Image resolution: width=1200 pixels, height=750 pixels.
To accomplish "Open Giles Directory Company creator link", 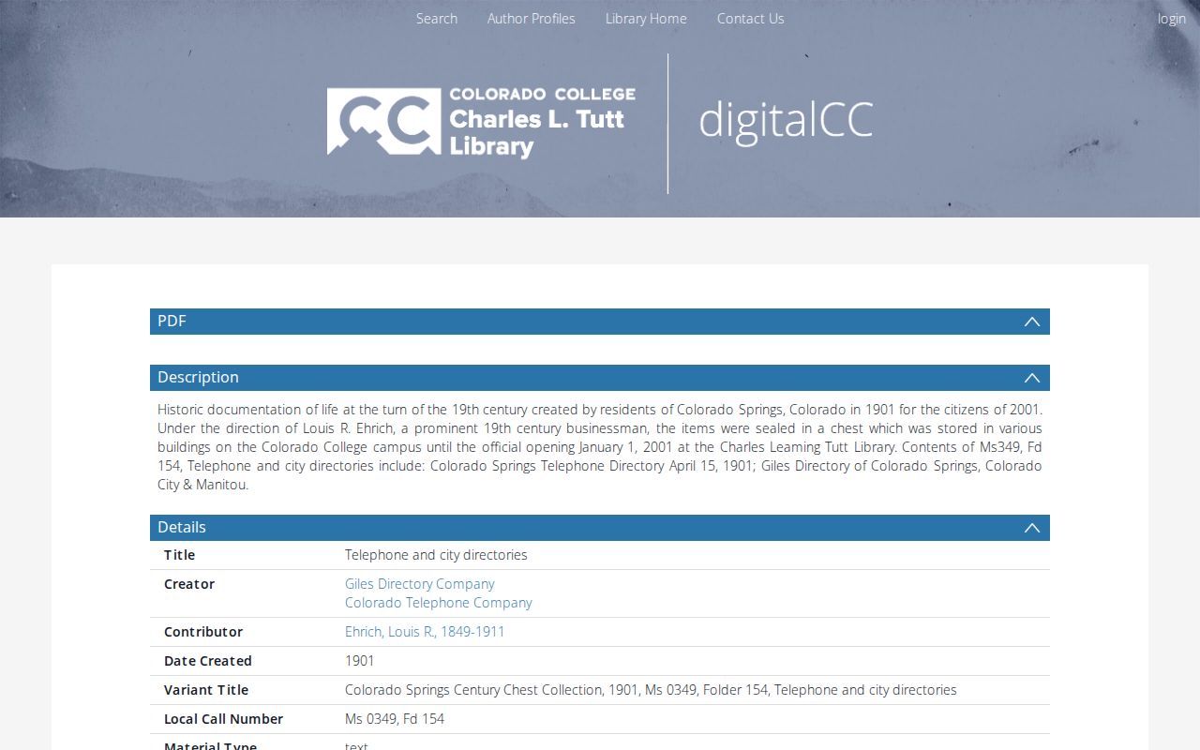I will 420,584.
